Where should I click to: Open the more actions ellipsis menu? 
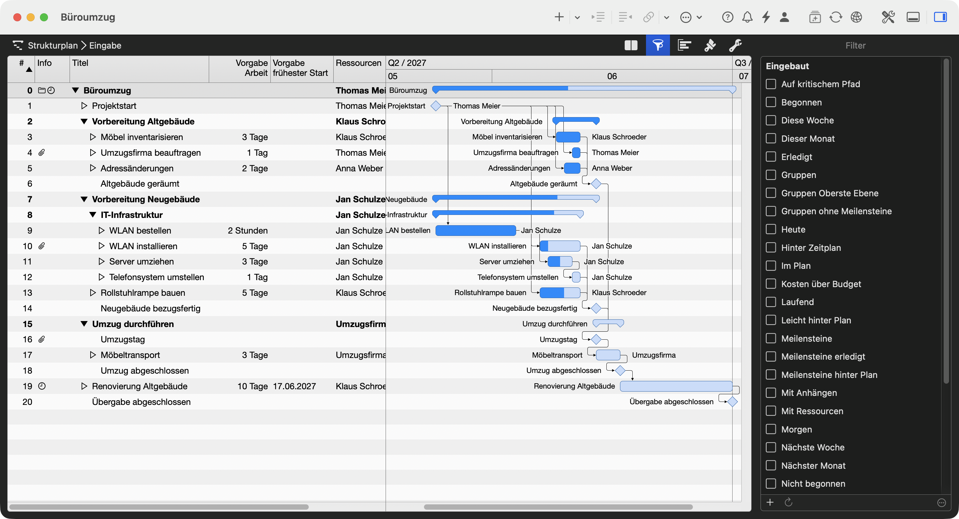point(685,18)
